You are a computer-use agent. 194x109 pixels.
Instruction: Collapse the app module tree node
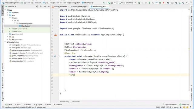click(5, 10)
